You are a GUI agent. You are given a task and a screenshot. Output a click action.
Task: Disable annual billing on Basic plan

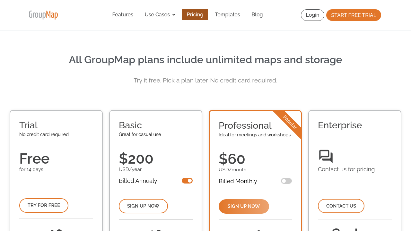pos(187,181)
